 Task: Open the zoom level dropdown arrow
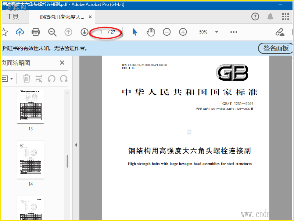click(x=216, y=32)
